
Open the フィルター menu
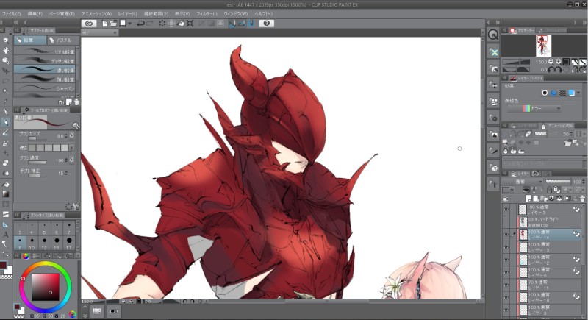point(207,13)
